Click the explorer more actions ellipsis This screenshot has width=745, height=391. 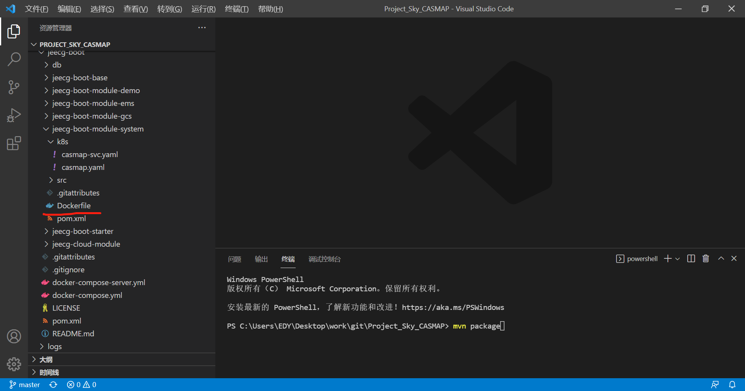(x=202, y=28)
